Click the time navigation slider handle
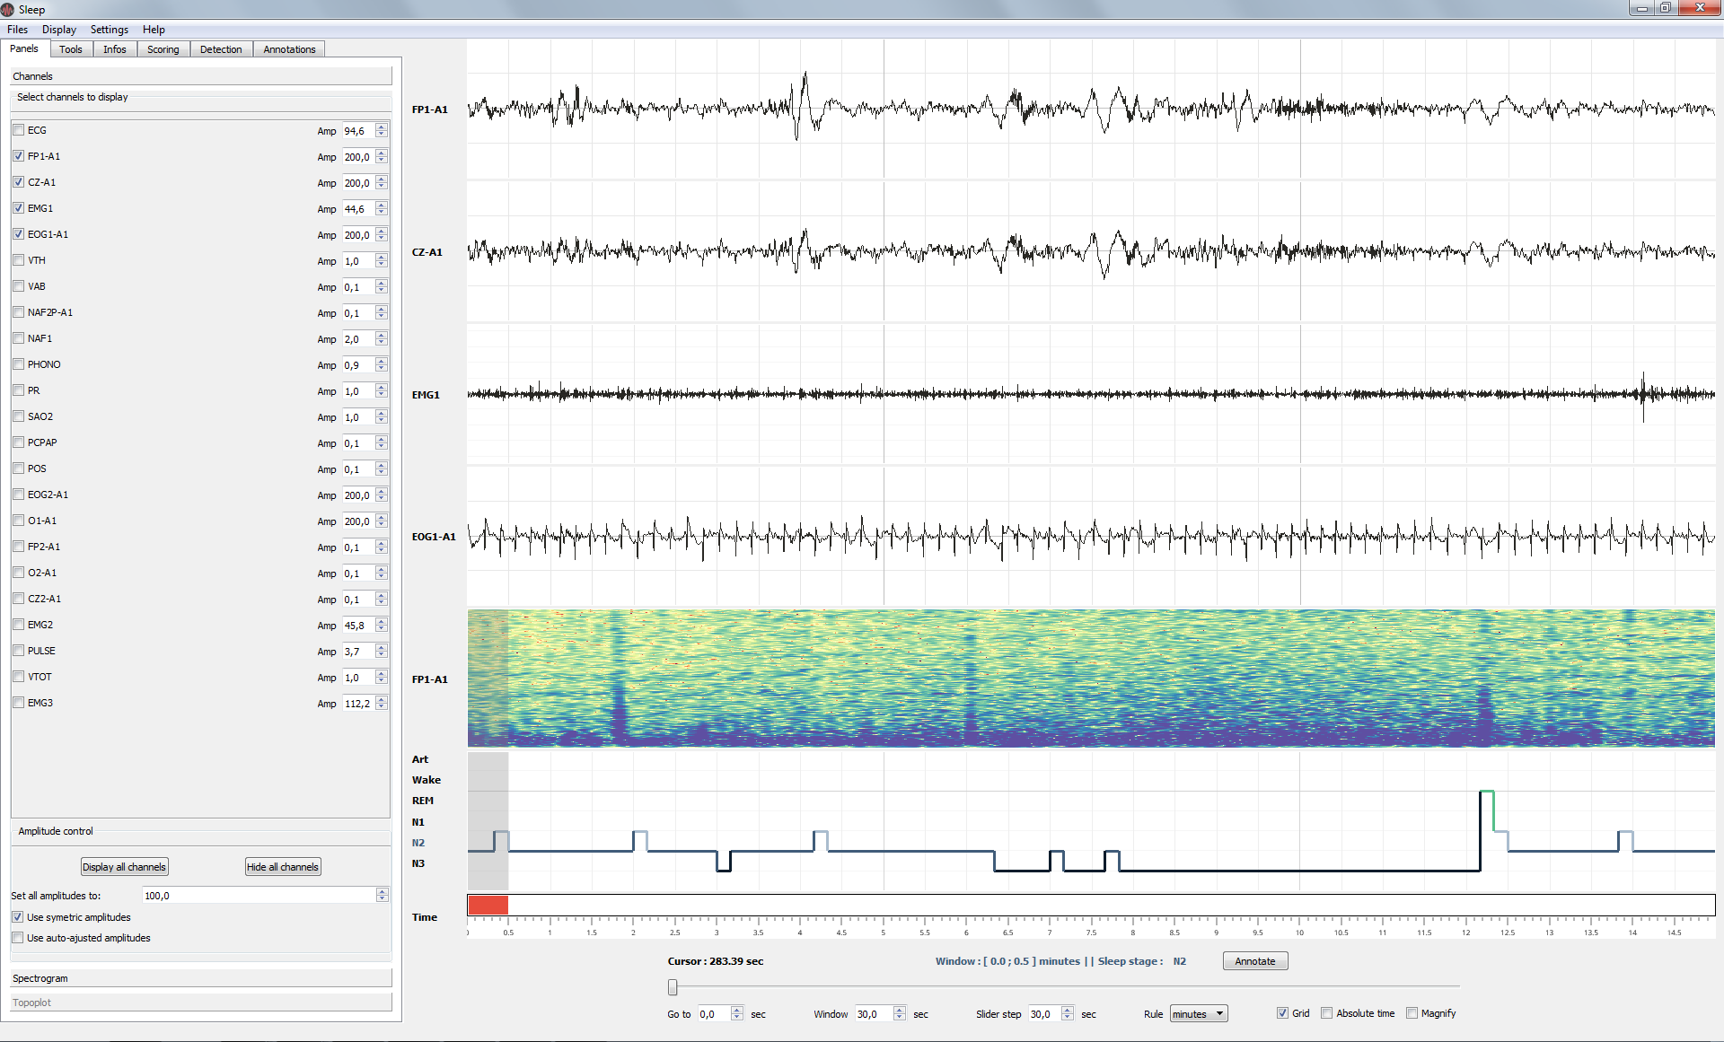The width and height of the screenshot is (1724, 1042). click(x=673, y=987)
